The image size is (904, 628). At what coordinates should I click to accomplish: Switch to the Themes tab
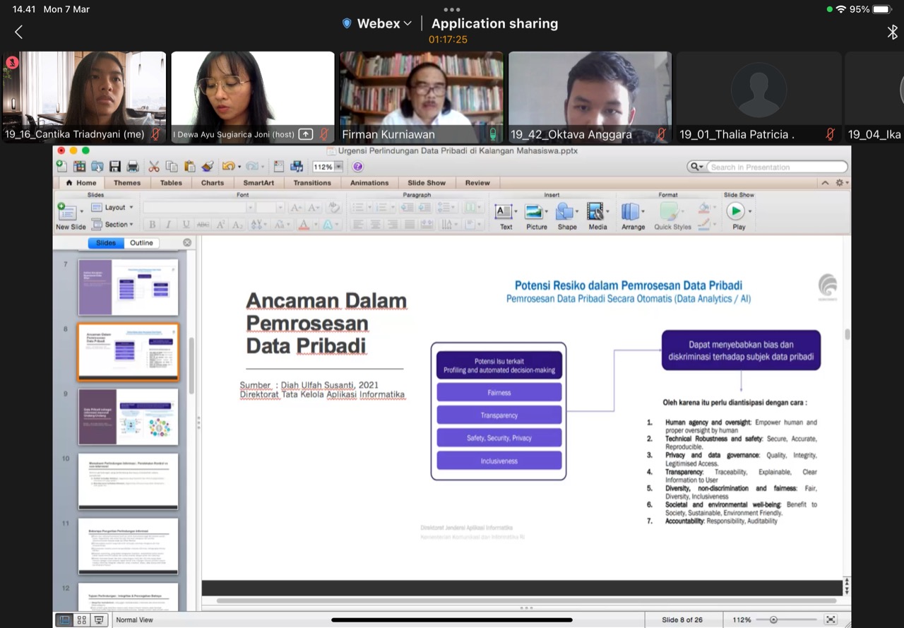[127, 183]
